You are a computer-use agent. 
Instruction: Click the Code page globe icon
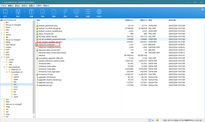(99, 12)
